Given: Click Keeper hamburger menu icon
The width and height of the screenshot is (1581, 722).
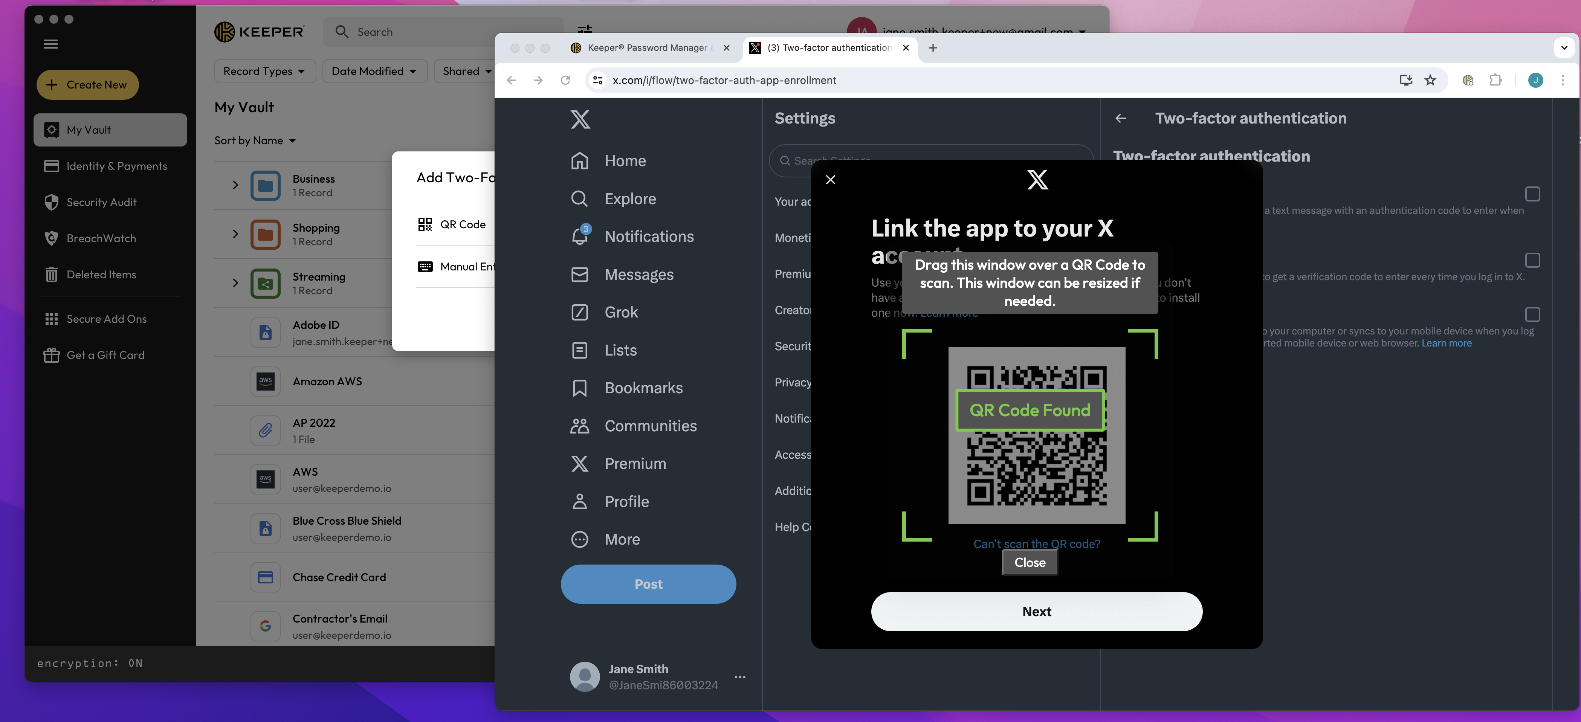Looking at the screenshot, I should tap(51, 44).
